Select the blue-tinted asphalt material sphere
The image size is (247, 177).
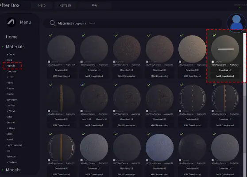coord(159,147)
